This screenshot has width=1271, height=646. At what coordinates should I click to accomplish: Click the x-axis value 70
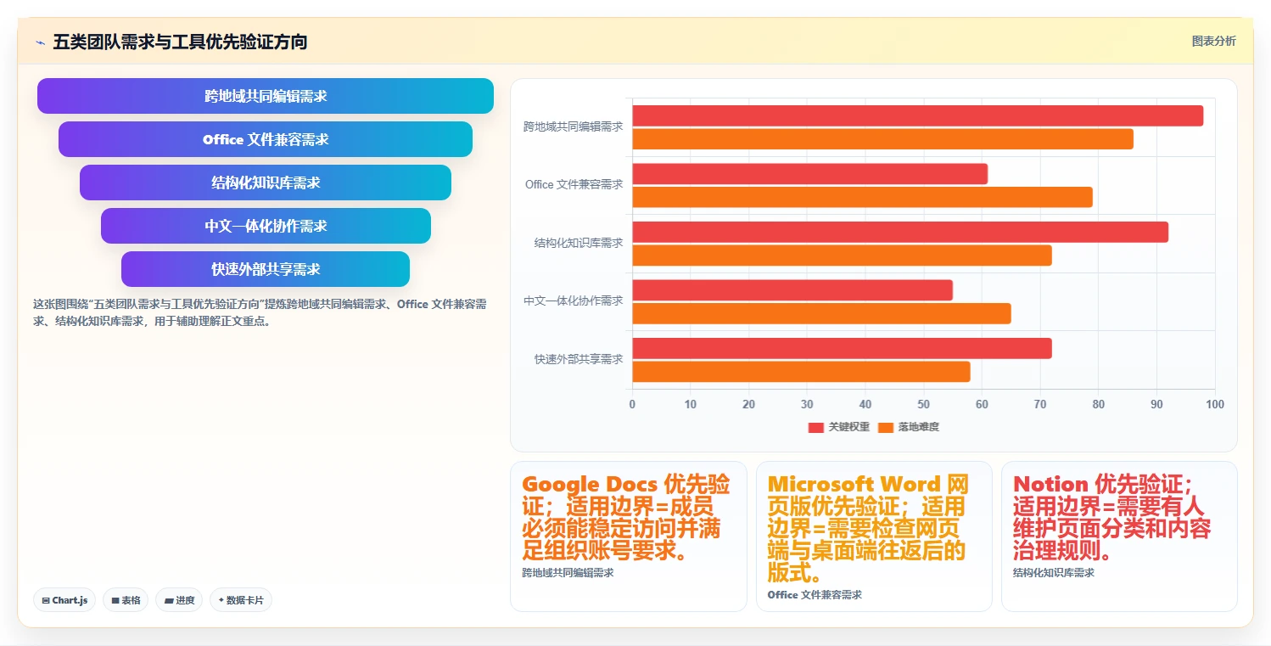pos(1040,404)
